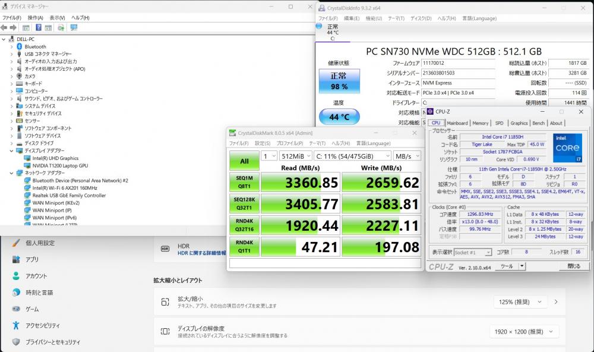Open the 512MiB test size dropdown

[x=296, y=156]
